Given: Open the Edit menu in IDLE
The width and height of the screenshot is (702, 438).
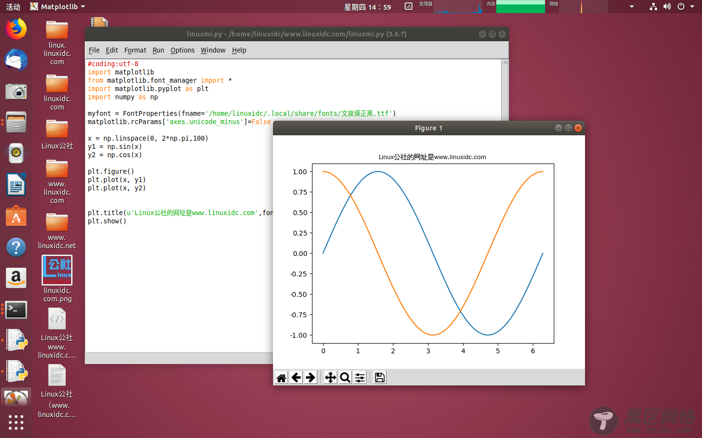Looking at the screenshot, I should 112,50.
